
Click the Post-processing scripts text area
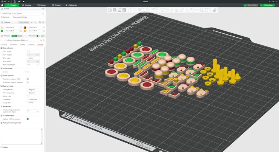(x=22, y=136)
